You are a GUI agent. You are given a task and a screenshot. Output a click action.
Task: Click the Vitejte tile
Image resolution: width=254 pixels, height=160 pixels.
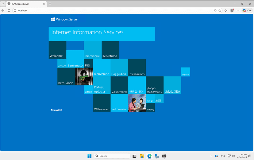88,90
